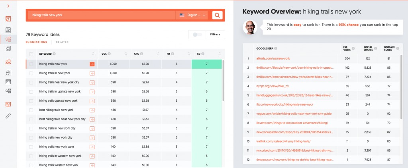Click the Google SERP list scrollbar
Screen dimensions: 408x168
click(x=401, y=87)
